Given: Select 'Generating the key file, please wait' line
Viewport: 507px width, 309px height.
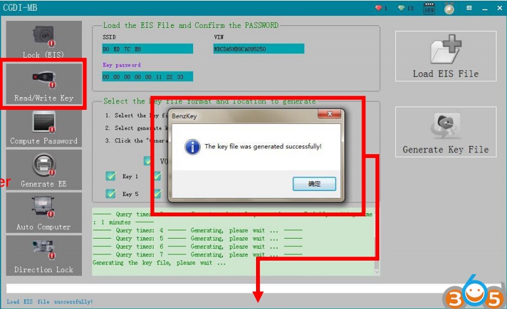Looking at the screenshot, I should click(159, 263).
